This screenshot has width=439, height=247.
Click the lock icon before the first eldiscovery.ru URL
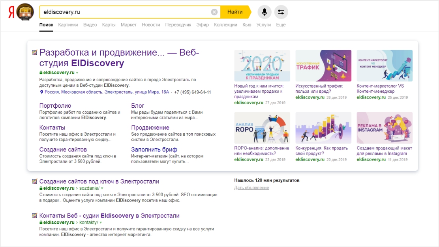[x=41, y=73]
